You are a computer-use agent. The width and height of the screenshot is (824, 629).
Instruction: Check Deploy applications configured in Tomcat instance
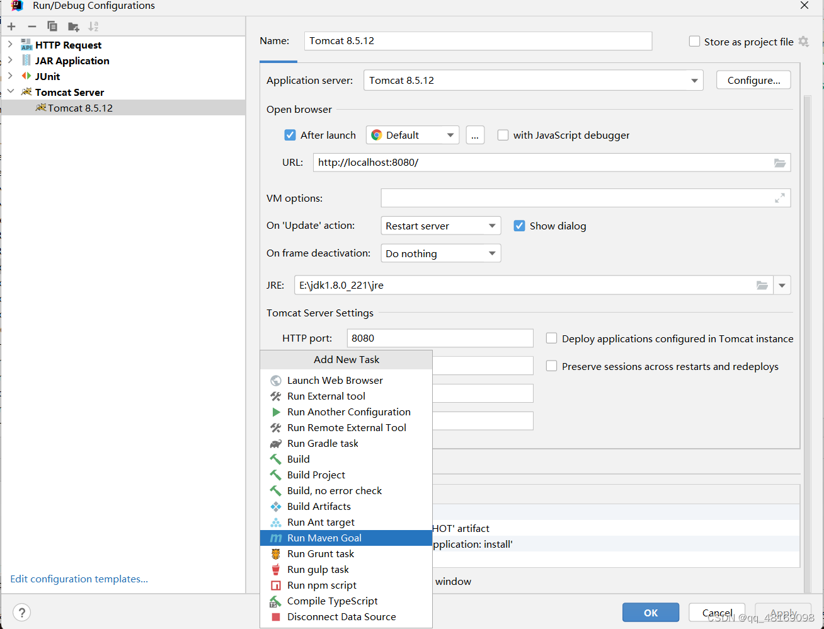(x=552, y=338)
